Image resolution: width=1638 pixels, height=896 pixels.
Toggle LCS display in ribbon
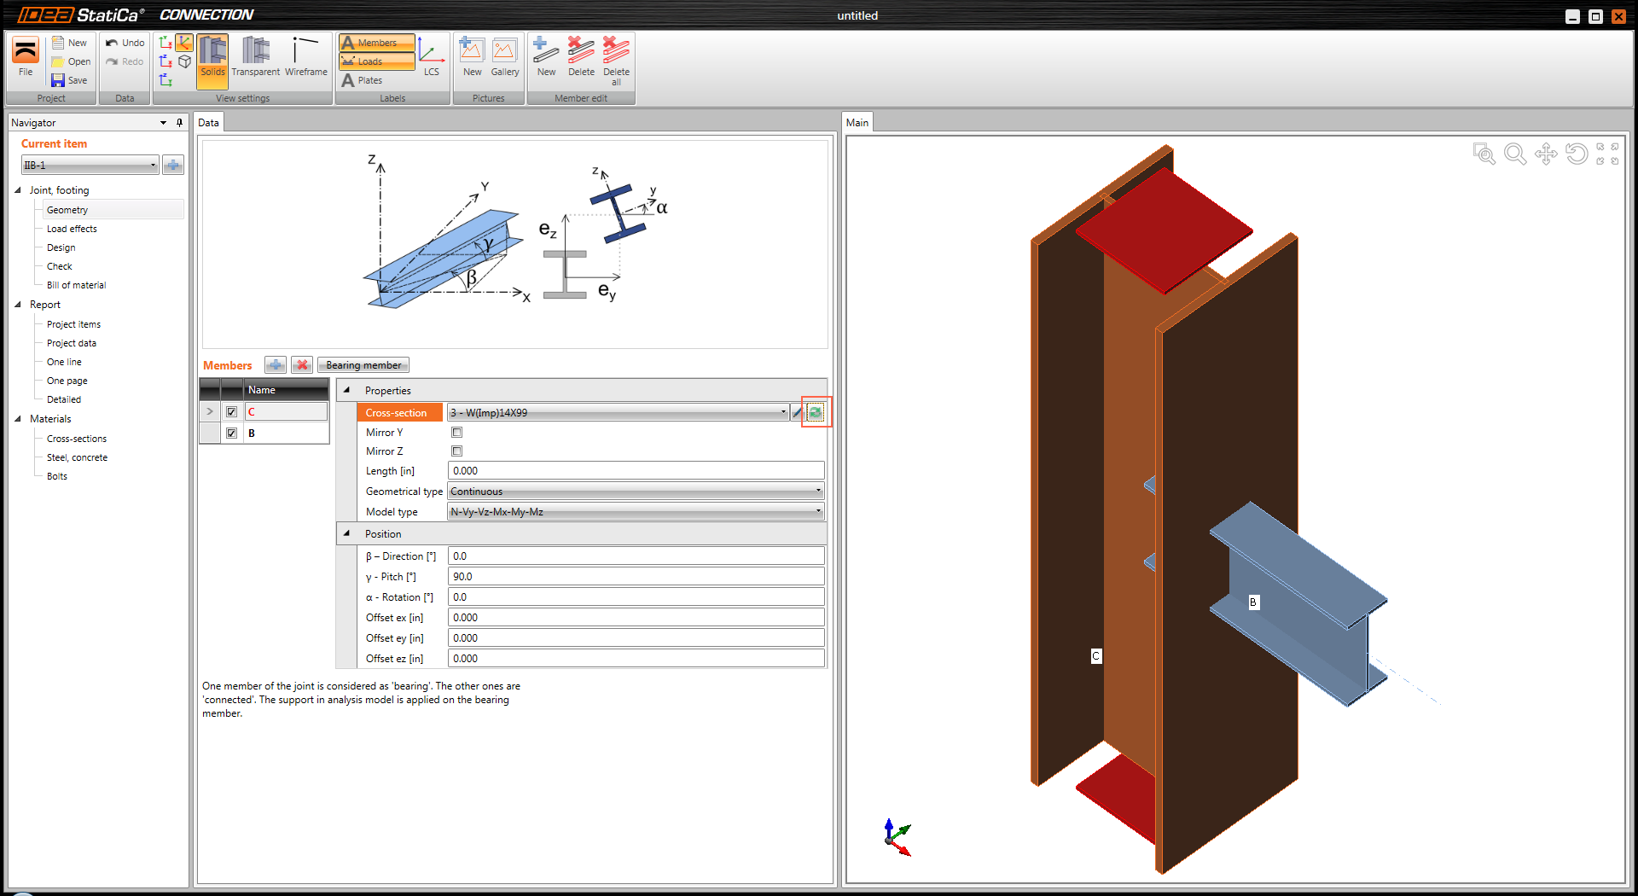pos(432,57)
